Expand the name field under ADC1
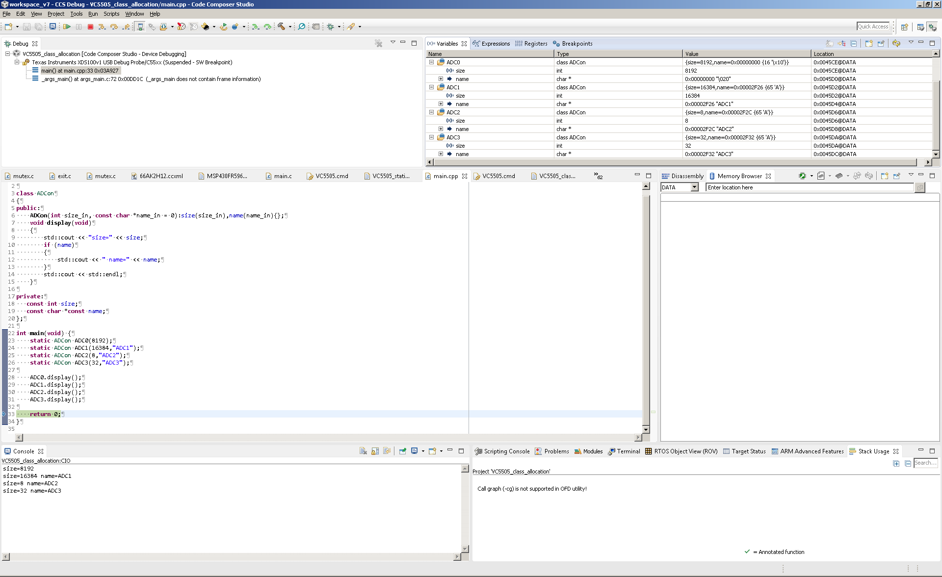Image resolution: width=942 pixels, height=577 pixels. point(441,104)
